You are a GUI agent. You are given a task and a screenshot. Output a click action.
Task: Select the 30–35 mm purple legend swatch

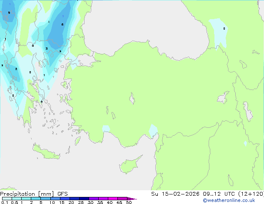pyautogui.click(x=94, y=199)
